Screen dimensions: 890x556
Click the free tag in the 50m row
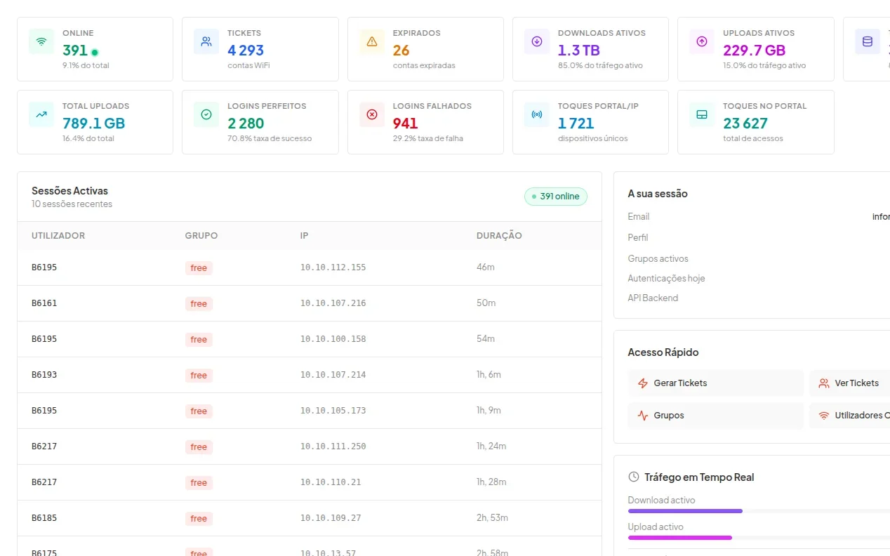199,304
